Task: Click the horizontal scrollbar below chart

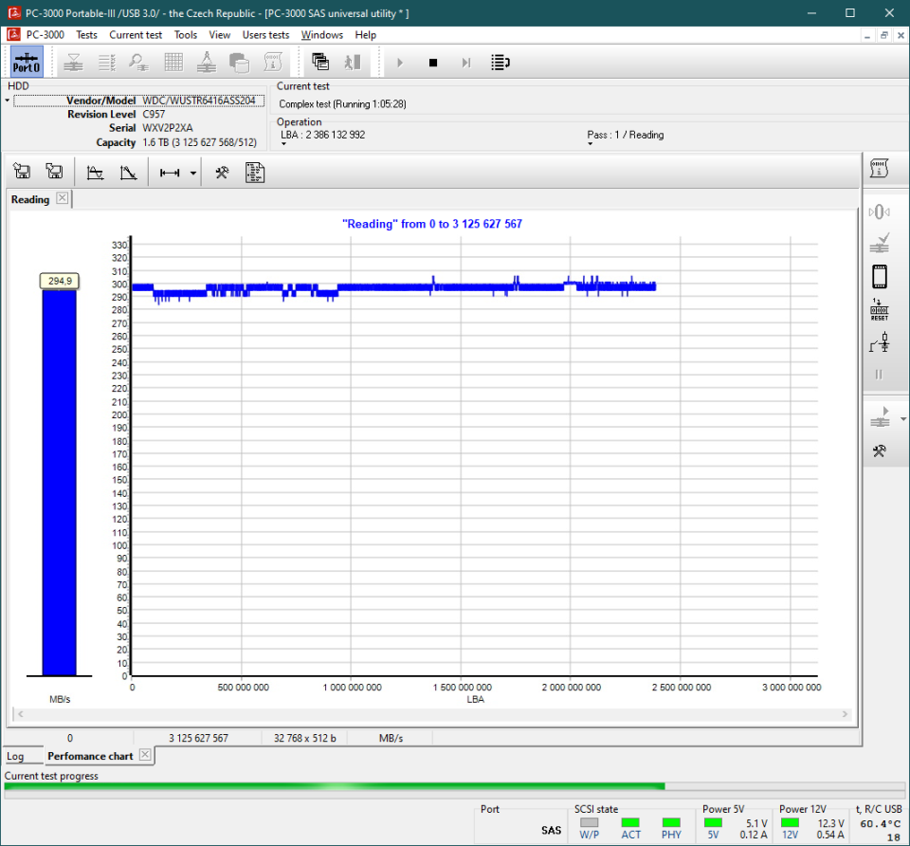Action: (431, 714)
